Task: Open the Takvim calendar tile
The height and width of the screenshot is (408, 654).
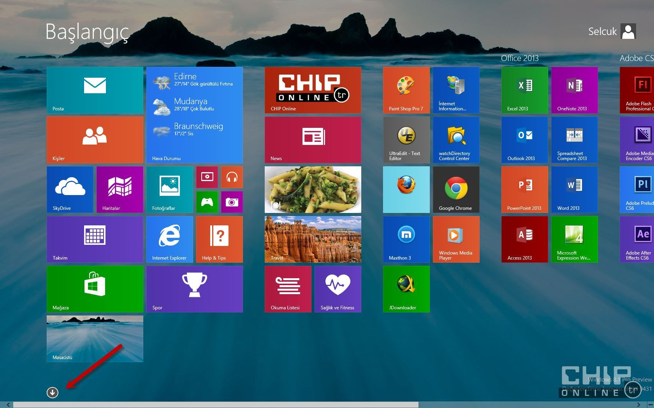Action: [x=95, y=239]
